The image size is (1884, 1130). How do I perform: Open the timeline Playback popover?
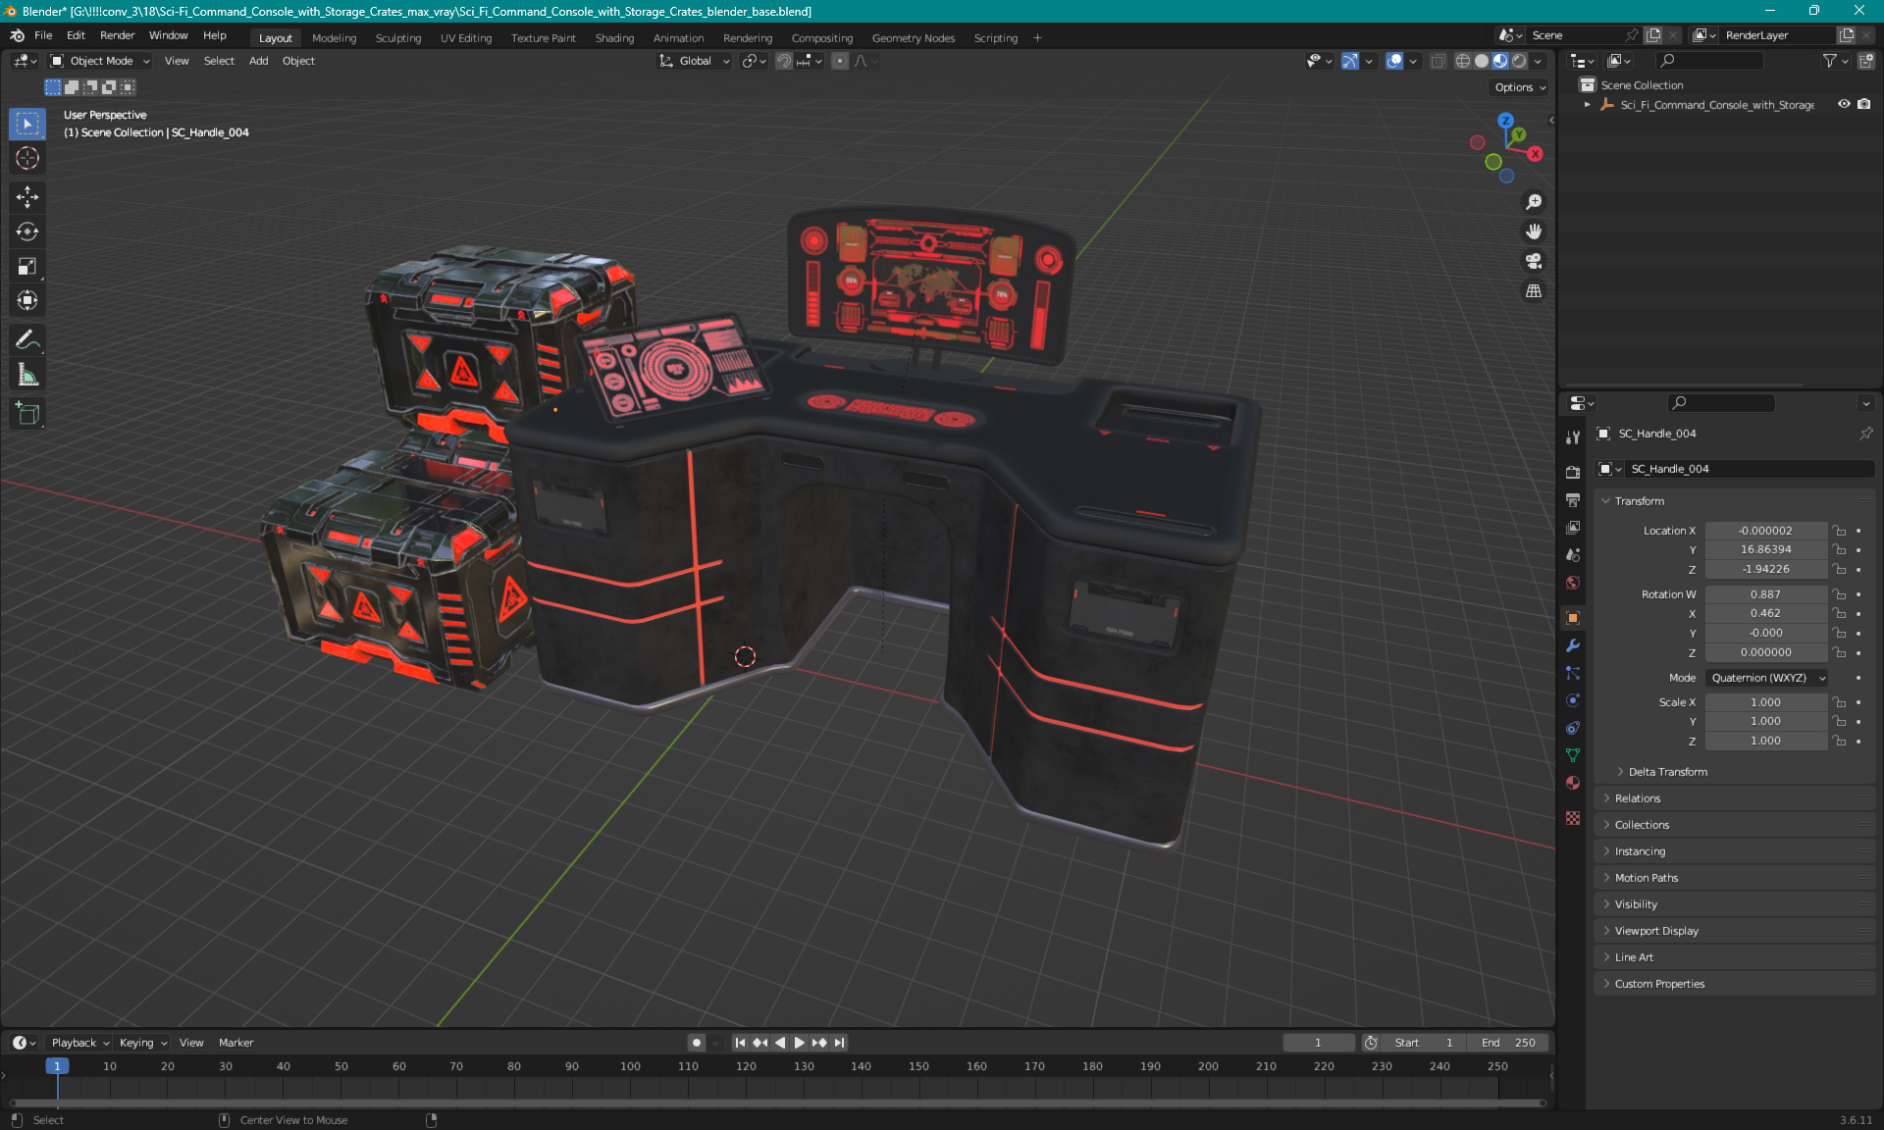pos(79,1043)
